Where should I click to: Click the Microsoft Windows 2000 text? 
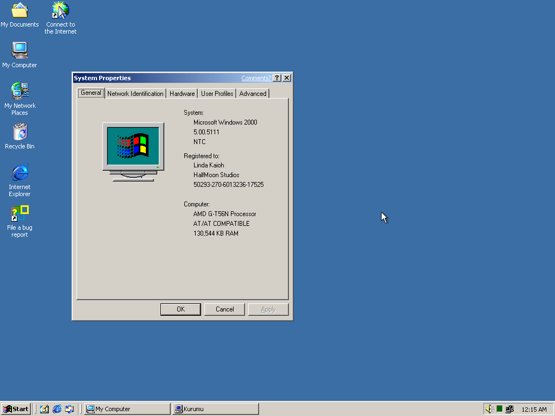coord(225,122)
